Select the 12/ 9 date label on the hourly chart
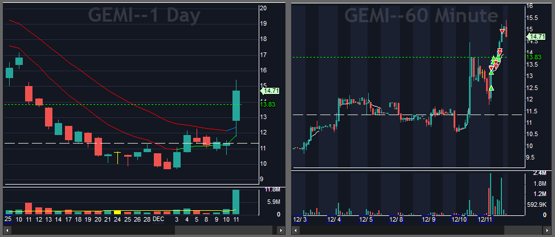Screen dimensions: 555x237 point(428,219)
